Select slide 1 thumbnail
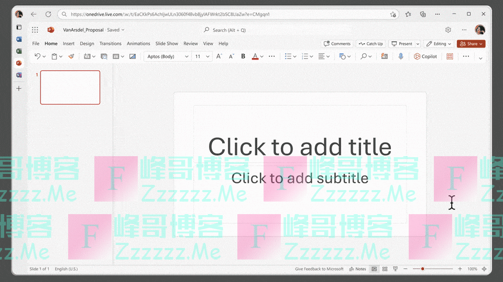Viewport: 503px width, 282px height. point(70,87)
